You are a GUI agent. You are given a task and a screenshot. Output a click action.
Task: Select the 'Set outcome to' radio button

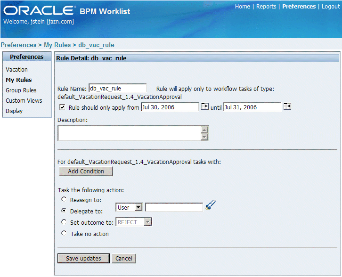point(64,222)
